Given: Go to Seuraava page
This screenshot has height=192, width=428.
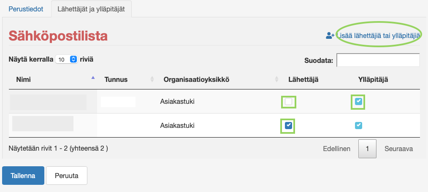Looking at the screenshot, I should pyautogui.click(x=398, y=149).
